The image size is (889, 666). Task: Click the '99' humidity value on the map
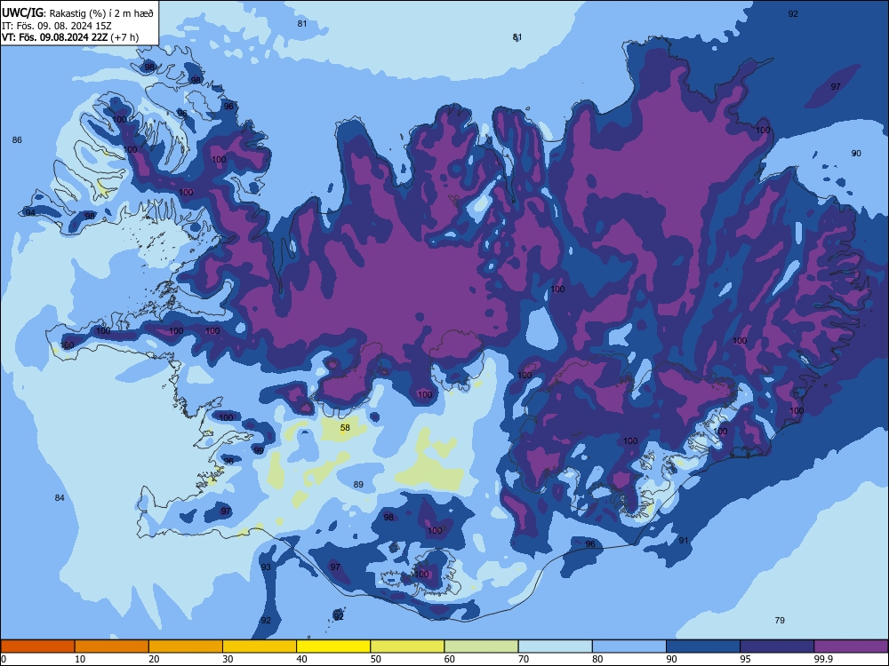coord(259,451)
